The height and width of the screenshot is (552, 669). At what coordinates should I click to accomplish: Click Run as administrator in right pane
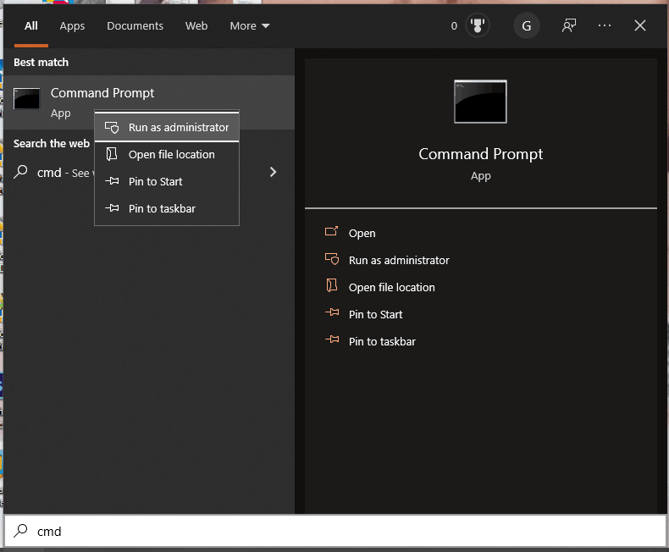(399, 260)
